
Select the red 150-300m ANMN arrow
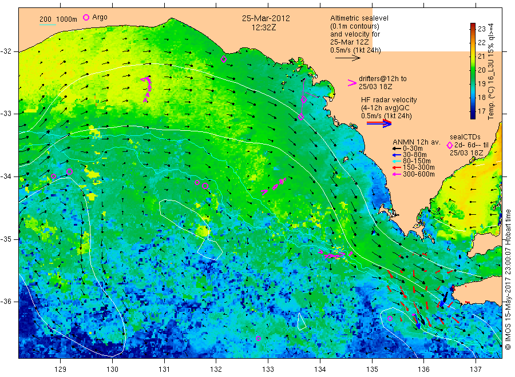(x=397, y=167)
